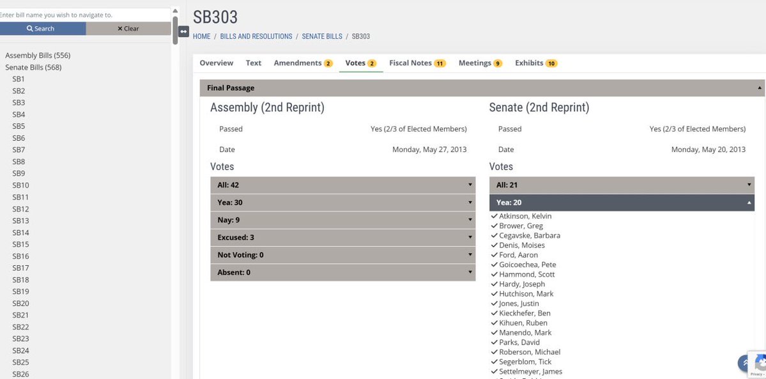Open the Text tab
The height and width of the screenshot is (379, 766).
254,63
